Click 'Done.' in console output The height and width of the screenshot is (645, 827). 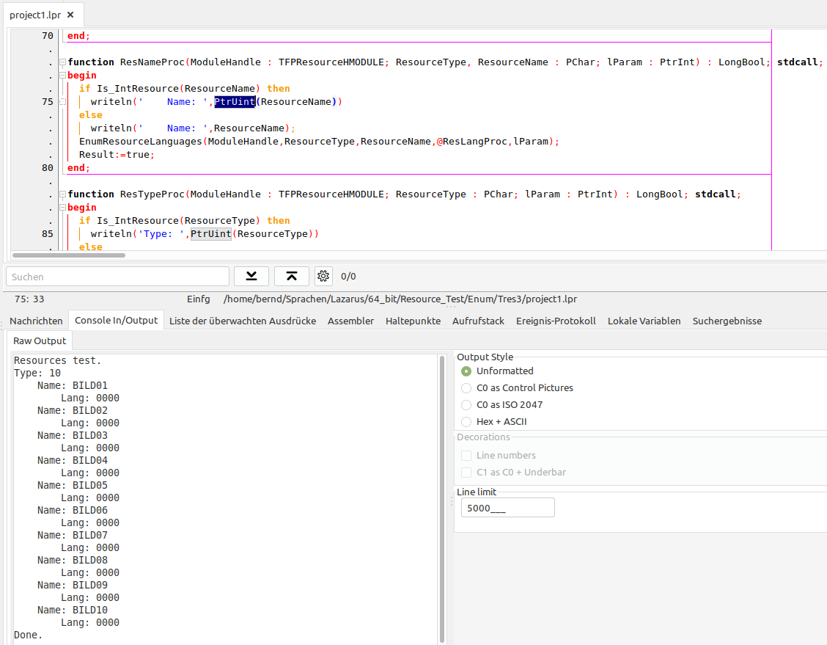click(x=28, y=635)
